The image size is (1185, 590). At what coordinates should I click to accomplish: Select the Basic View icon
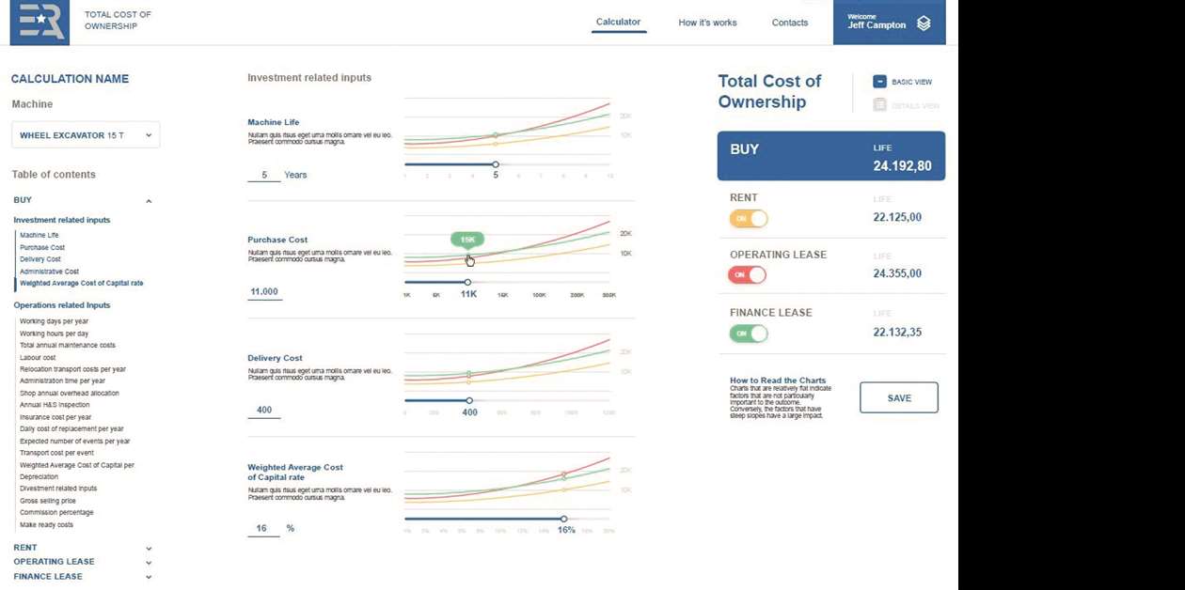tap(879, 82)
